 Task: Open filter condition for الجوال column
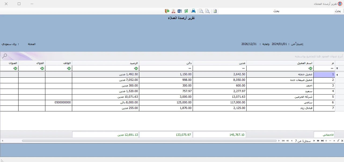[x=42, y=68]
